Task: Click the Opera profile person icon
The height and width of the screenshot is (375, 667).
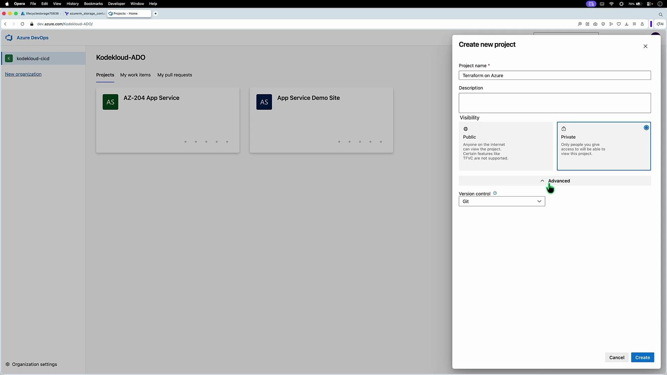Action: tap(642, 24)
